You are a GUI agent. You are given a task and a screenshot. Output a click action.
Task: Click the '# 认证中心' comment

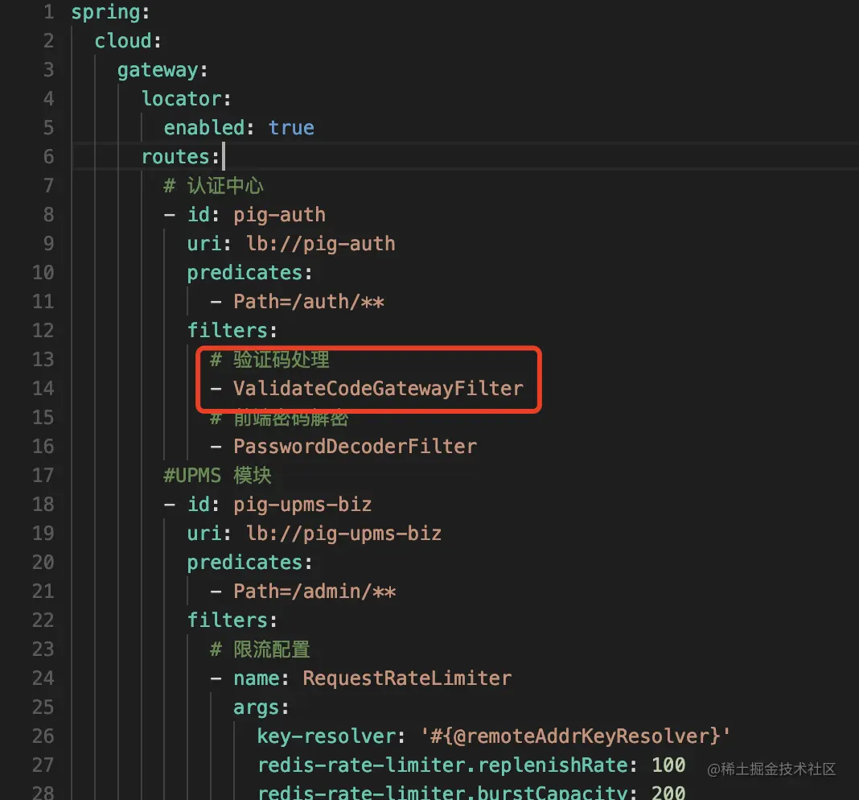[213, 186]
